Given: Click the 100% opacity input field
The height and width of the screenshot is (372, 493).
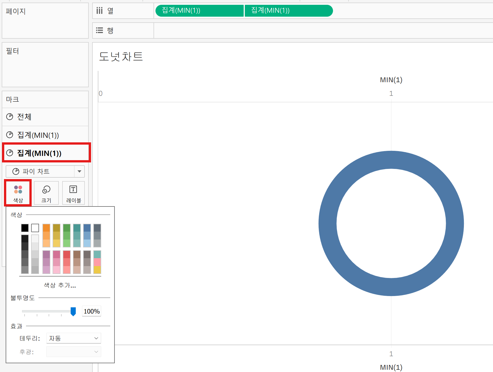Looking at the screenshot, I should 92,311.
